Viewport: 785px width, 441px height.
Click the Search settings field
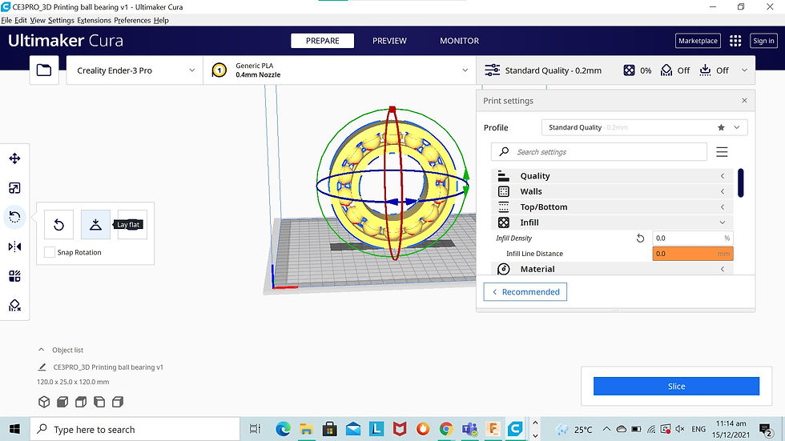click(599, 152)
